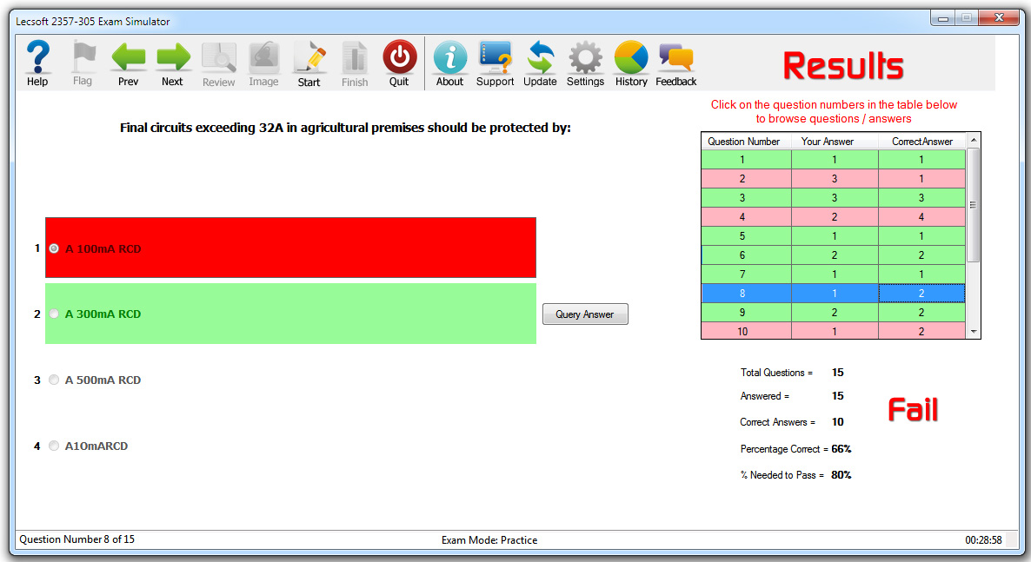Minimize the Exam Simulator window

tap(943, 18)
